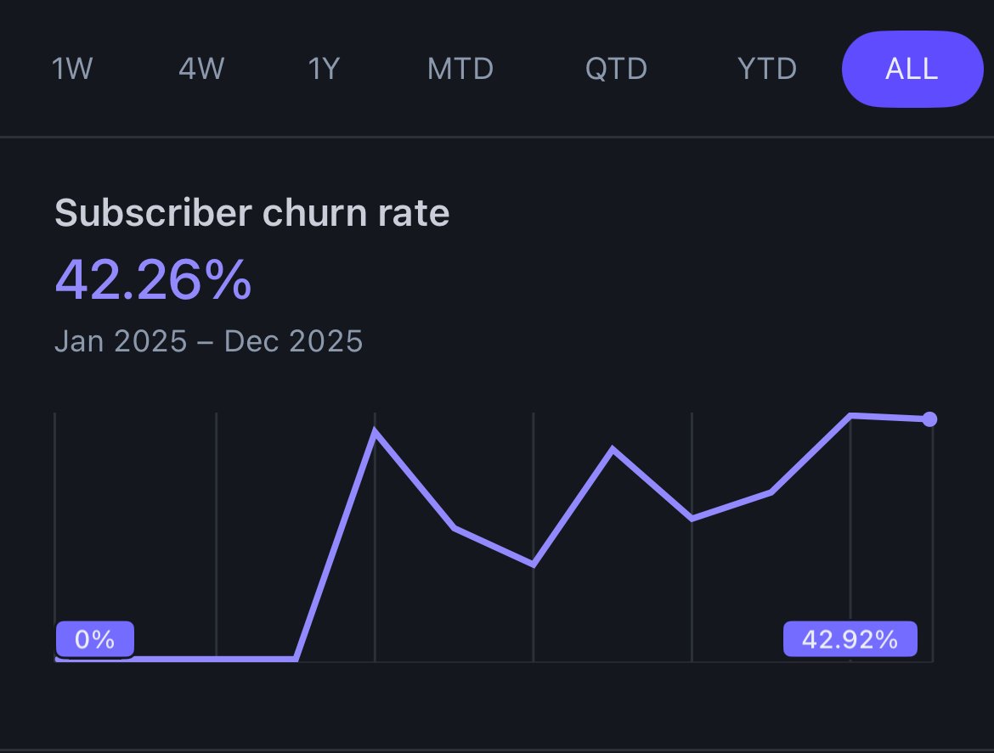Click the dip after the second peak
This screenshot has height=753, width=994.
pyautogui.click(x=692, y=519)
